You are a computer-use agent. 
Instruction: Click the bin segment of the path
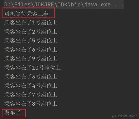point(76,4)
